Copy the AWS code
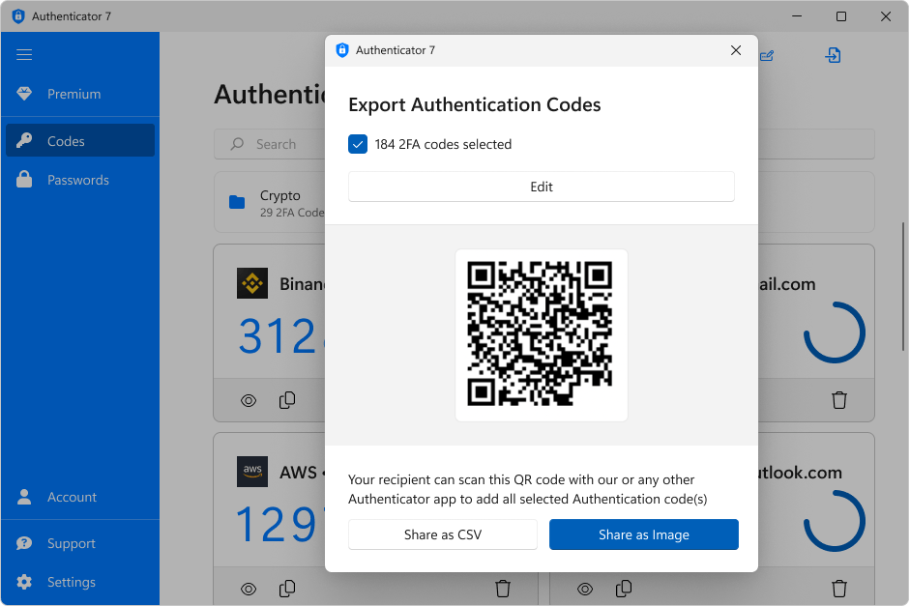The height and width of the screenshot is (606, 910). 287,589
